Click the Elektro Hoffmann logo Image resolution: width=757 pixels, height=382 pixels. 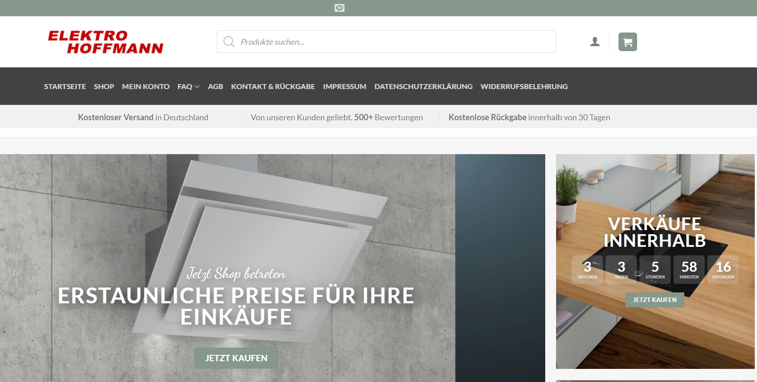(x=105, y=42)
